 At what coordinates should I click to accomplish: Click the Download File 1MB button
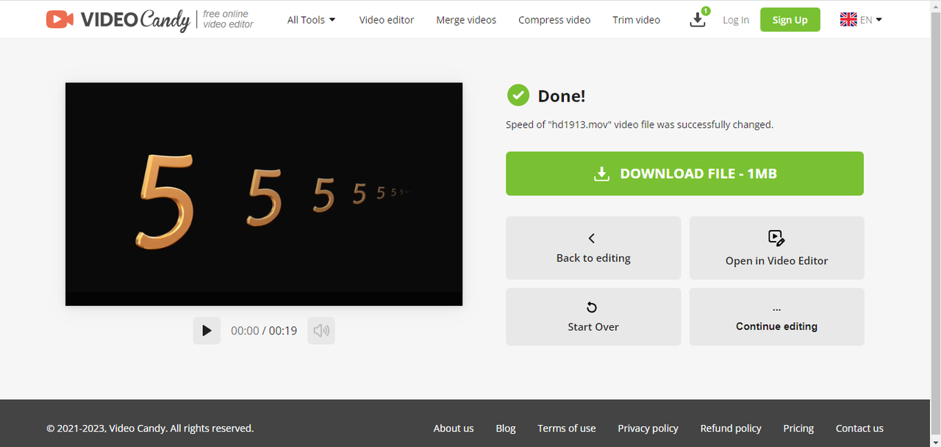pyautogui.click(x=684, y=174)
